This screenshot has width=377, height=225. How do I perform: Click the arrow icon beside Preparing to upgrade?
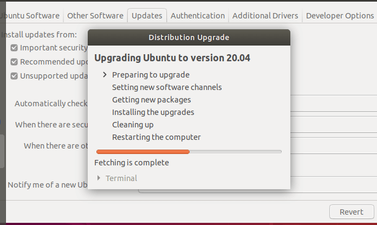pyautogui.click(x=104, y=75)
